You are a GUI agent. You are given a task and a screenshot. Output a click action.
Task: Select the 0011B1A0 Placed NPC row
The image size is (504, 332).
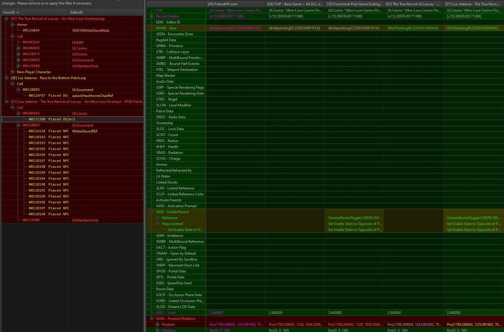(x=72, y=214)
